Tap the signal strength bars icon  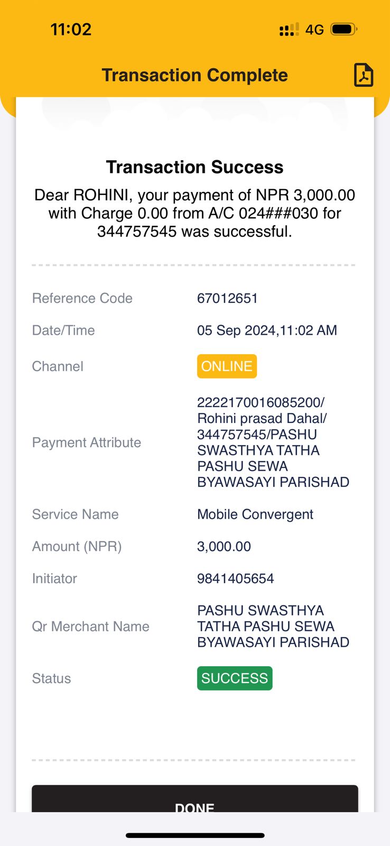coord(289,30)
